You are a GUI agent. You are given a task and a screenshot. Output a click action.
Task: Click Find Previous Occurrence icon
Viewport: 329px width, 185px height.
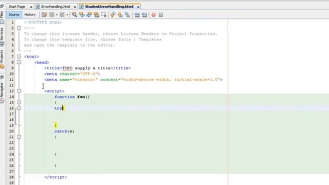point(82,15)
